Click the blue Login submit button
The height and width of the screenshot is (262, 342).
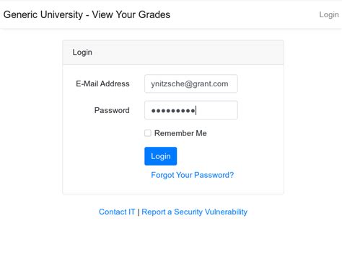160,156
